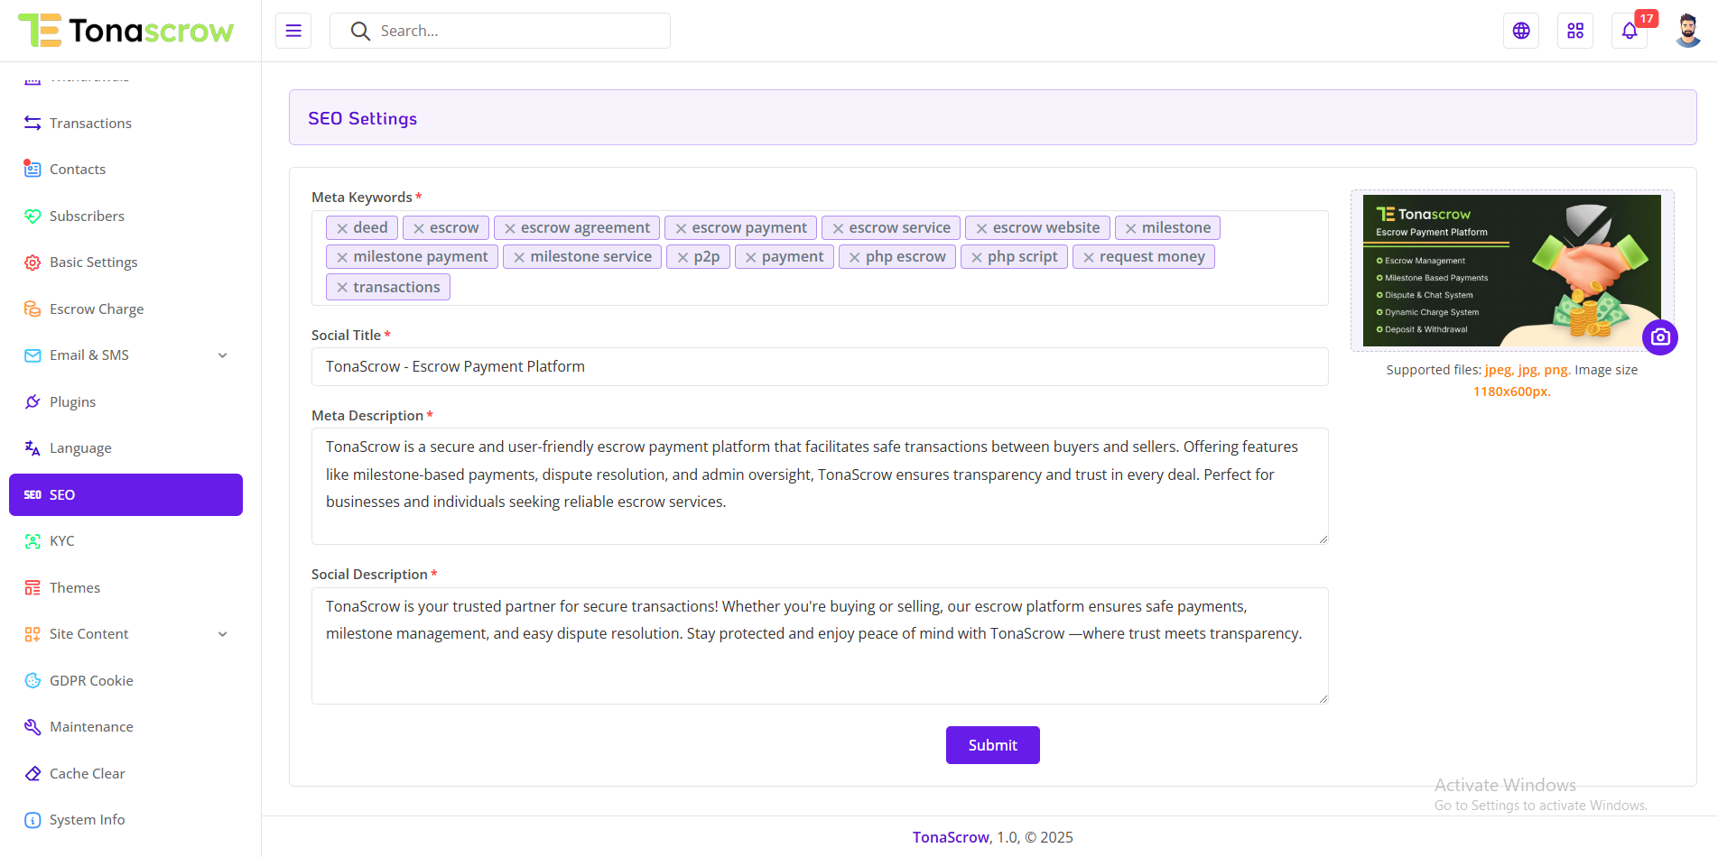Go to Basic Settings in sidebar
Viewport: 1718px width, 857px height.
coord(93,263)
